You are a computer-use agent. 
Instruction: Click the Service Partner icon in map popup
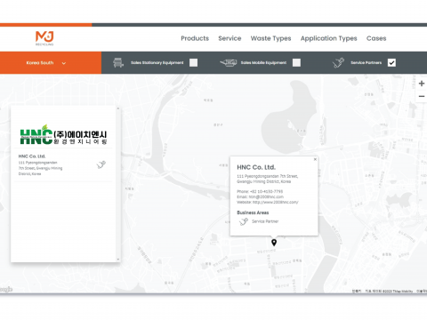pos(244,221)
